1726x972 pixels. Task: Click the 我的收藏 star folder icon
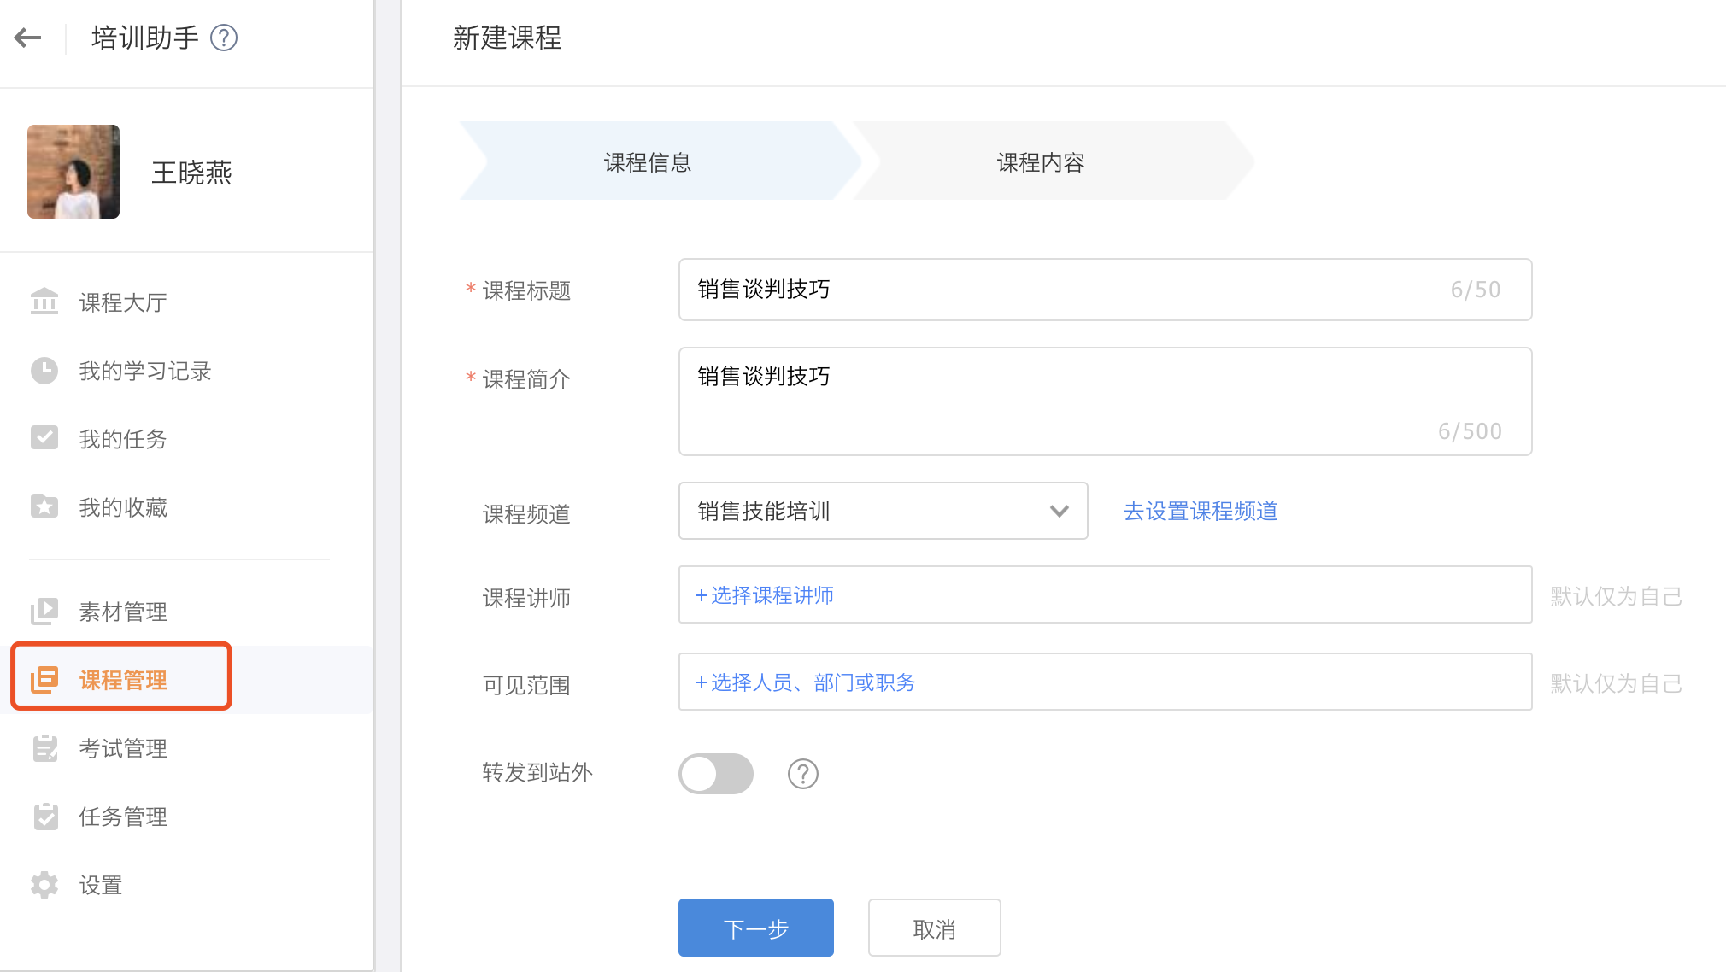[x=44, y=506]
